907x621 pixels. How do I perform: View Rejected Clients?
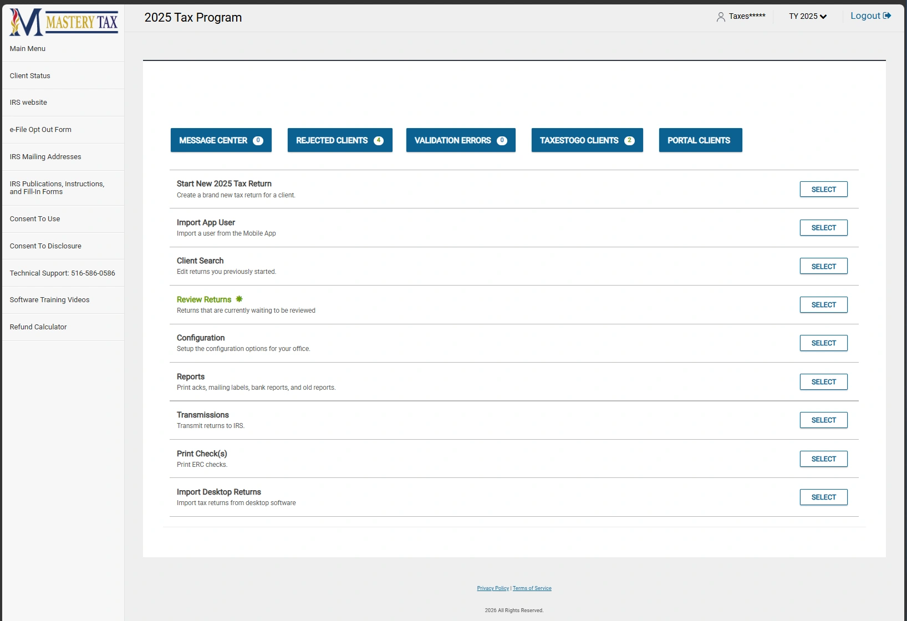point(340,140)
